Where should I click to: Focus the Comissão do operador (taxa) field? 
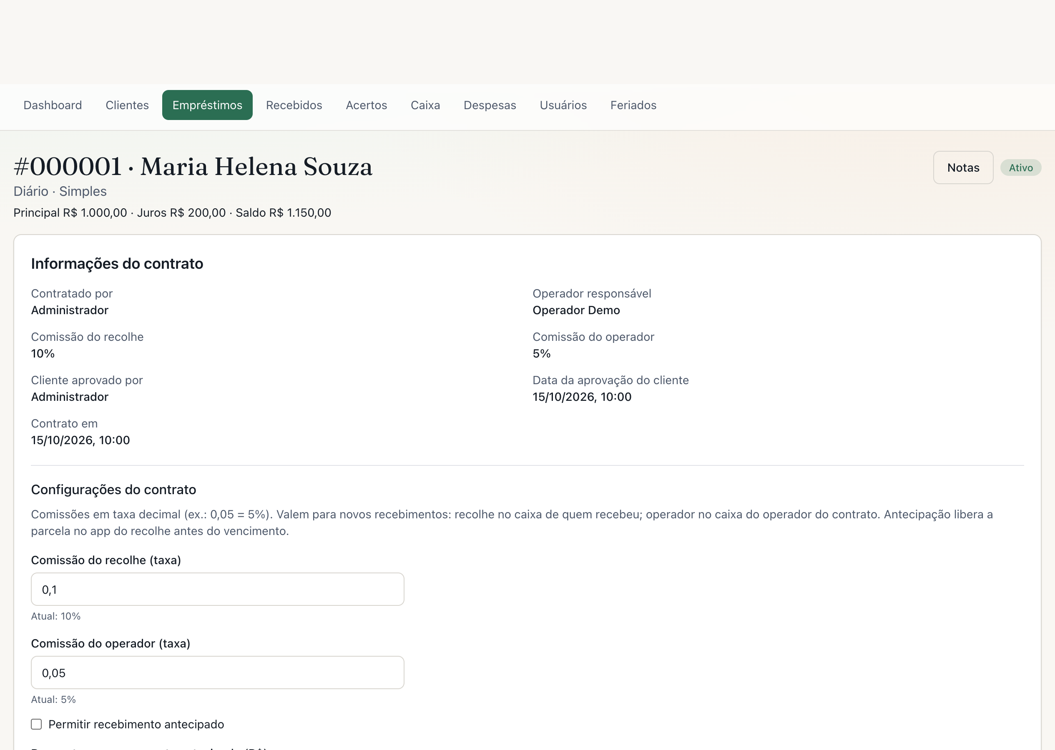(218, 672)
